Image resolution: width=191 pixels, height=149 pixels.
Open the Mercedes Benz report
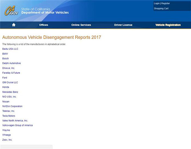point(10,92)
